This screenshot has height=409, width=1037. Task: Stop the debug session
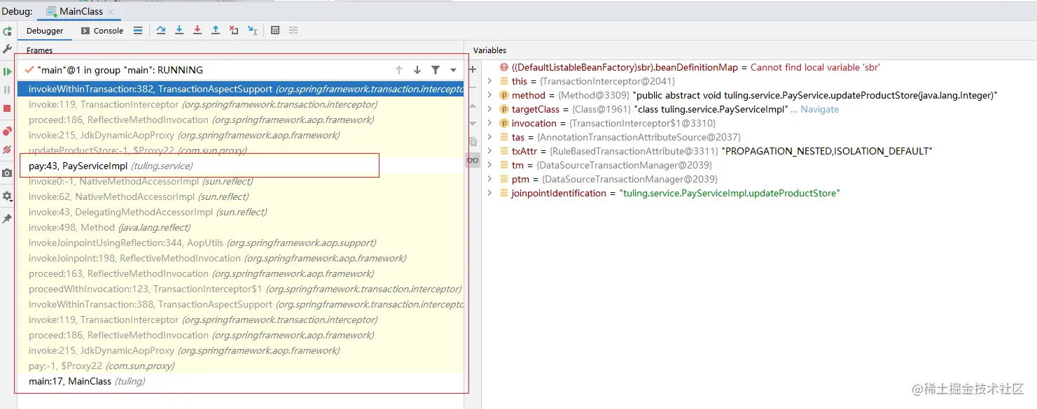tap(7, 108)
